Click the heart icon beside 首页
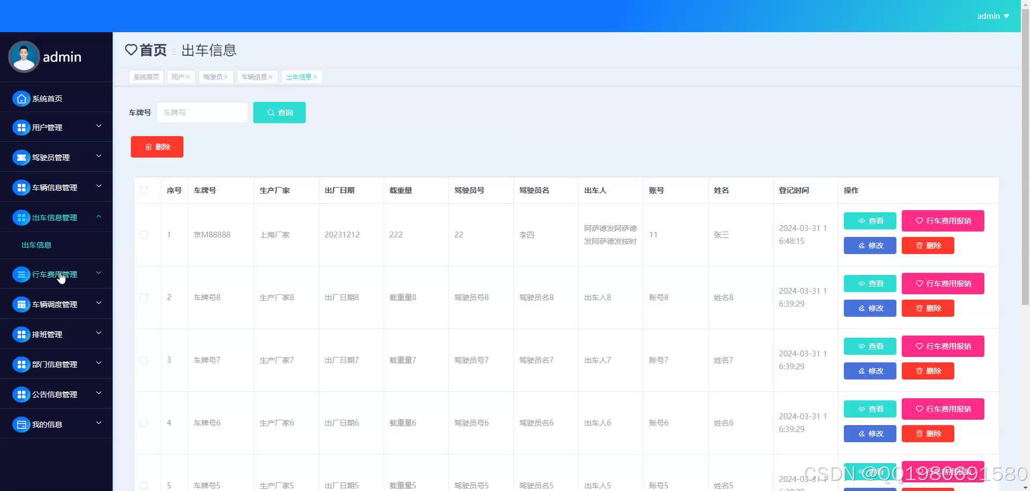The image size is (1030, 491). click(x=131, y=50)
